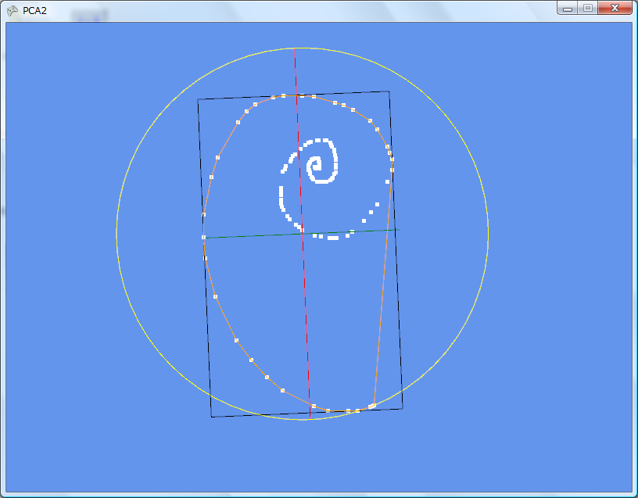
Task: Maximize the PCA2 window
Action: pos(587,8)
